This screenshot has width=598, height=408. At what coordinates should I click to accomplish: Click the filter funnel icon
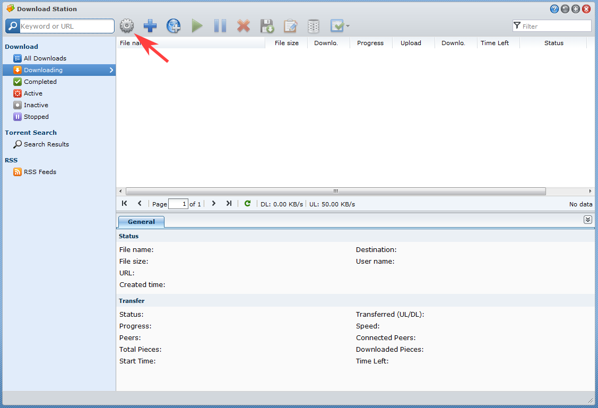pyautogui.click(x=517, y=25)
